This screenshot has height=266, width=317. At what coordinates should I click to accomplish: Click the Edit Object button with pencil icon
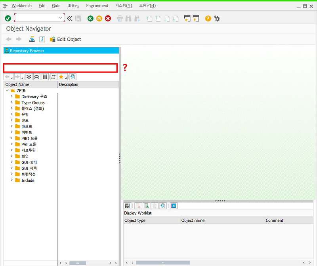65,39
